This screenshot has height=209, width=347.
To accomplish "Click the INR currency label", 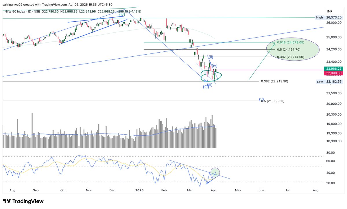I will click(330, 11).
